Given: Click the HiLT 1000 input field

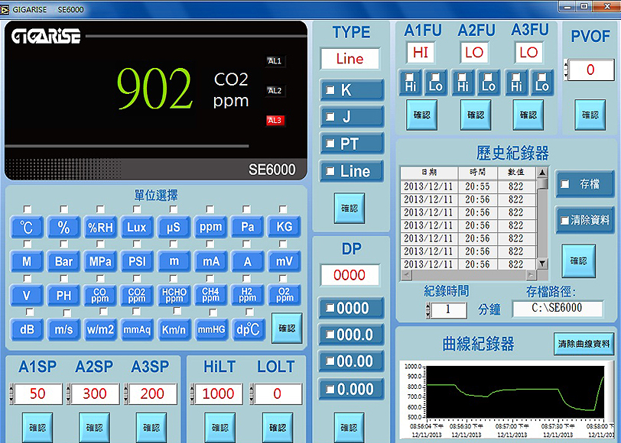Looking at the screenshot, I should click(219, 393).
